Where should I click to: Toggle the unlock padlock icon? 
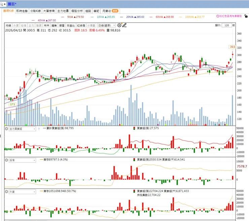[x=246, y=16]
